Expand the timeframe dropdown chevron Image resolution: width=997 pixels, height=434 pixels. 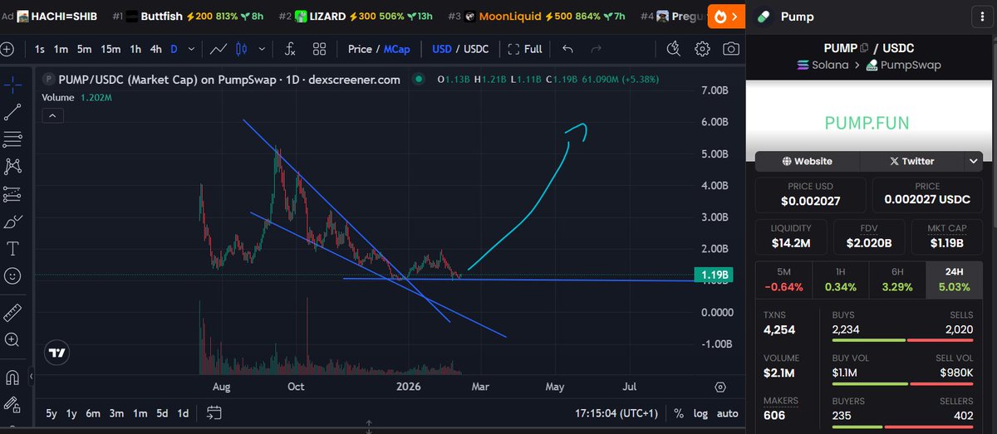click(193, 49)
